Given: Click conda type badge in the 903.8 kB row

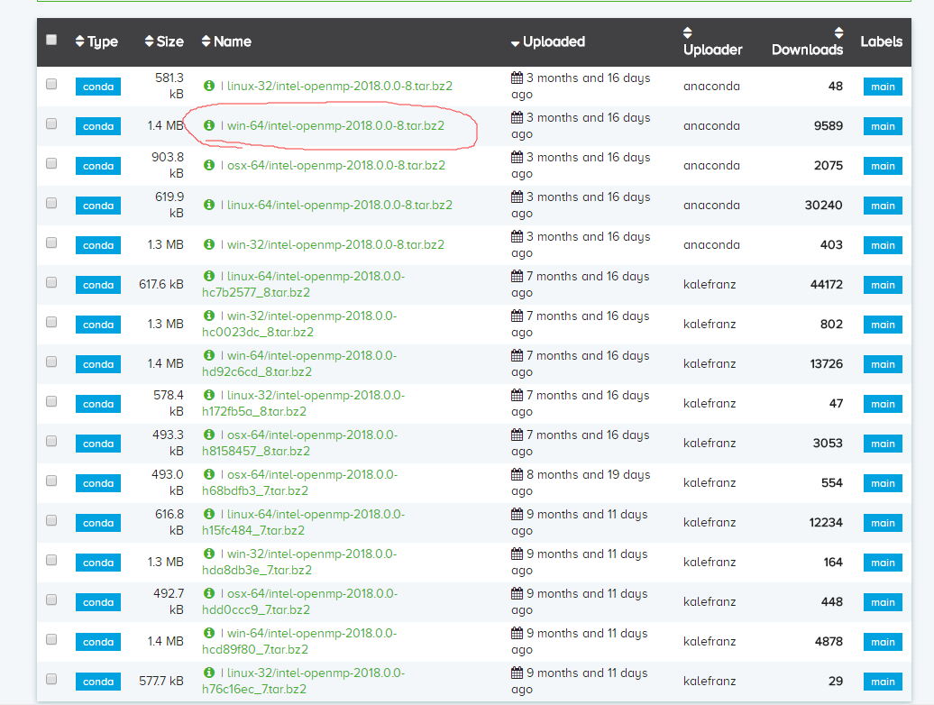Looking at the screenshot, I should tap(98, 166).
